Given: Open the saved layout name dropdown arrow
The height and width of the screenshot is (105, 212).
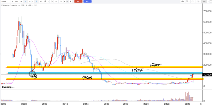Looking at the screenshot, I should [x=208, y=1].
